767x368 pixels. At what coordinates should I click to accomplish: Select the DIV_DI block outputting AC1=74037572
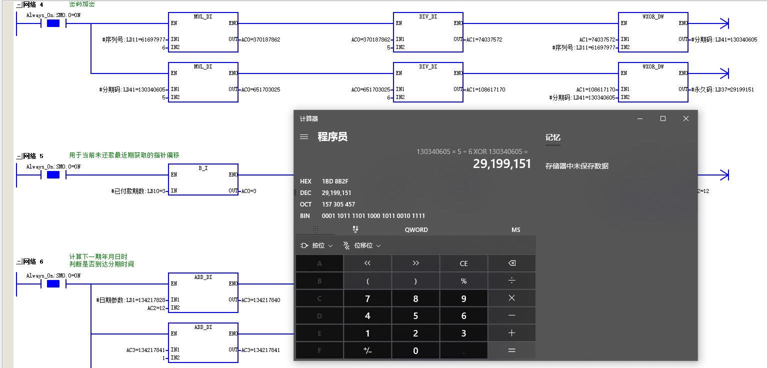(x=428, y=32)
